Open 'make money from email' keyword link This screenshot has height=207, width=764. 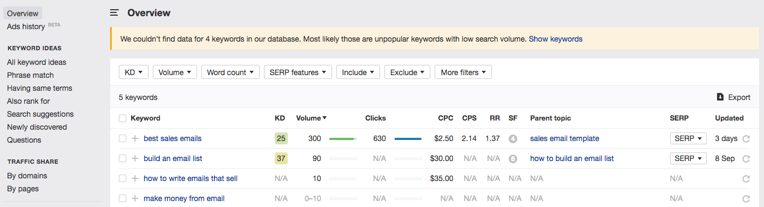point(184,198)
